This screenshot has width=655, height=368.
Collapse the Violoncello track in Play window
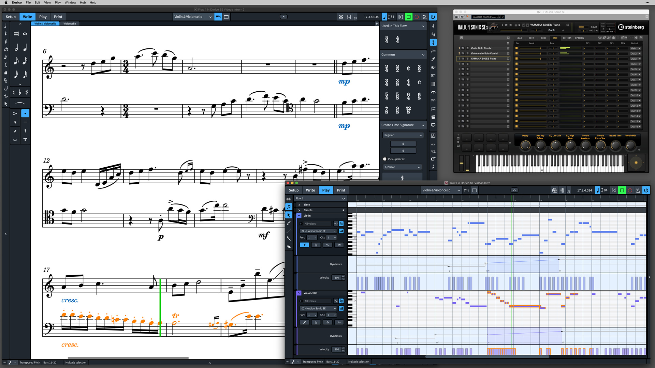(299, 293)
